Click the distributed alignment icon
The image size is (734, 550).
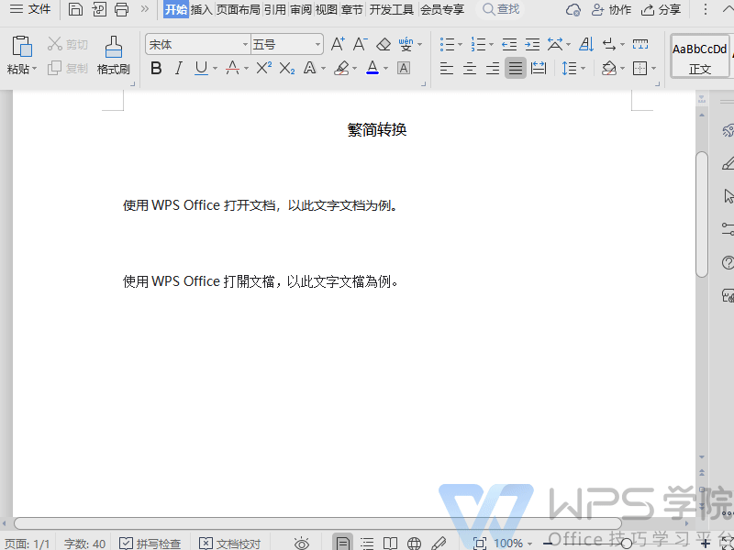[x=539, y=68]
